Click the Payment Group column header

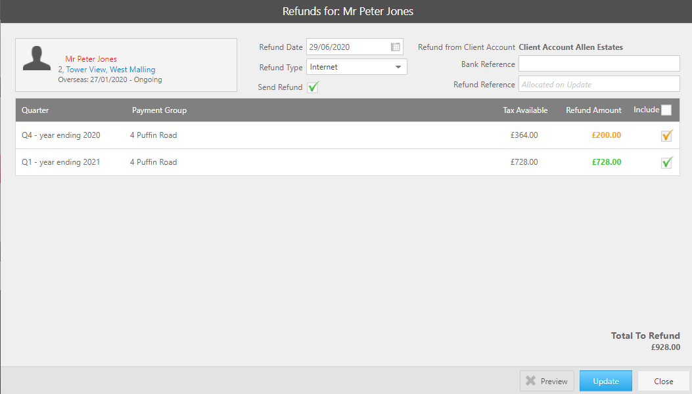(159, 110)
